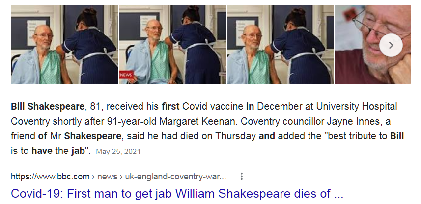
Task: Click the red NEWS badge on second image
Action: 126,75
